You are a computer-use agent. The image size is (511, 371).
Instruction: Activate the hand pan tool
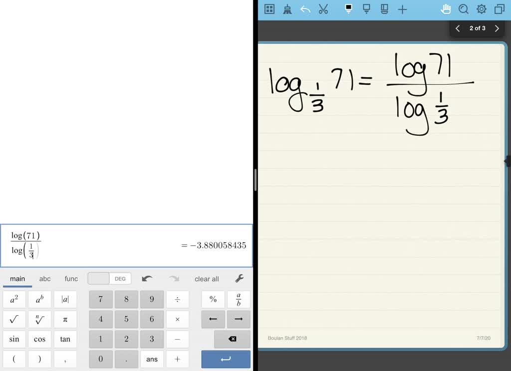pos(446,9)
